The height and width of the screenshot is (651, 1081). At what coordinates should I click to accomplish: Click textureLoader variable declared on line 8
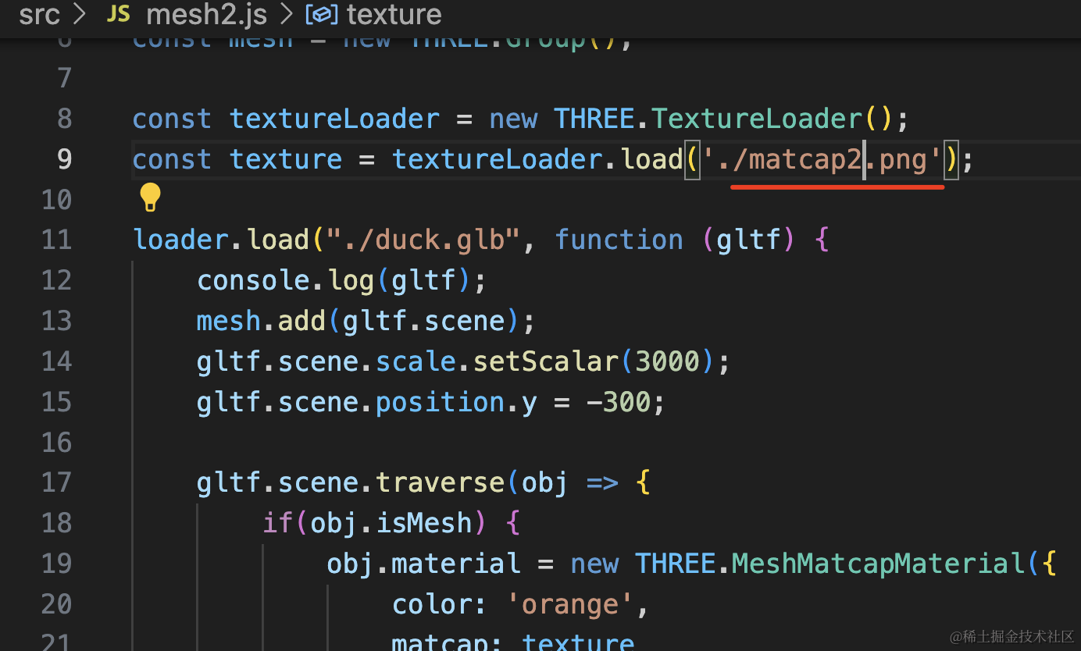pyautogui.click(x=334, y=119)
